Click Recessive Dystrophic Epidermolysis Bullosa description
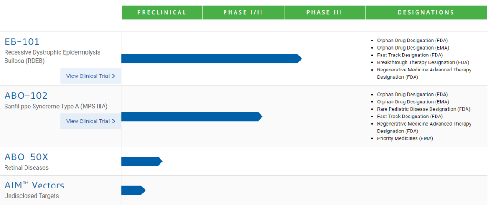491x208 pixels. click(52, 56)
